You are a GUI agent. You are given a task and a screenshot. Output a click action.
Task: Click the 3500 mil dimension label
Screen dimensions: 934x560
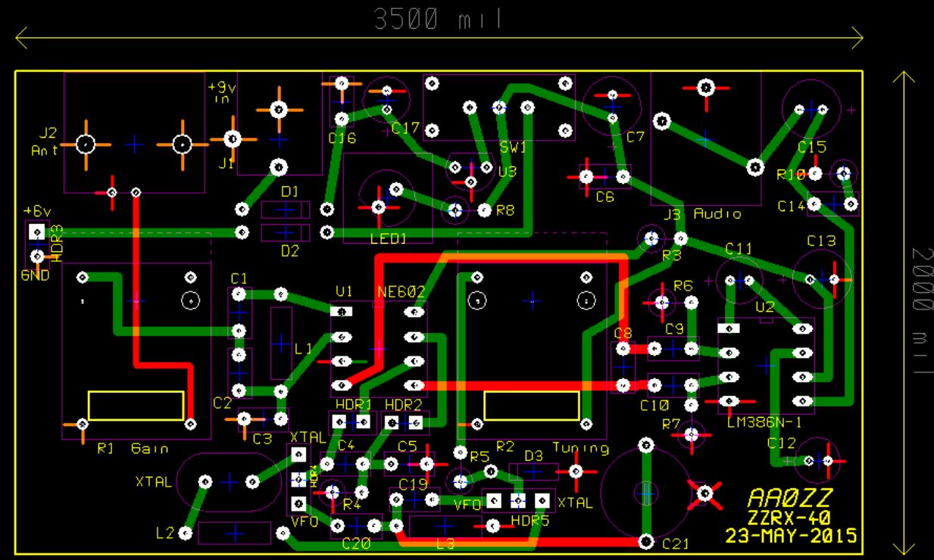(438, 19)
